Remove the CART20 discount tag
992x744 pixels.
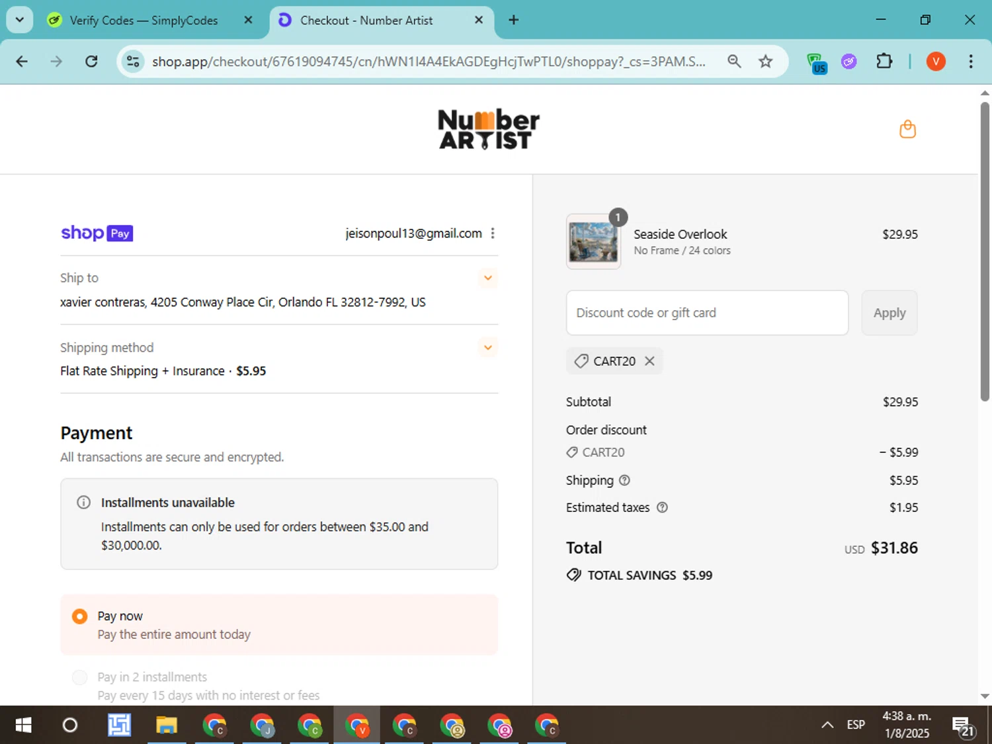click(x=649, y=361)
